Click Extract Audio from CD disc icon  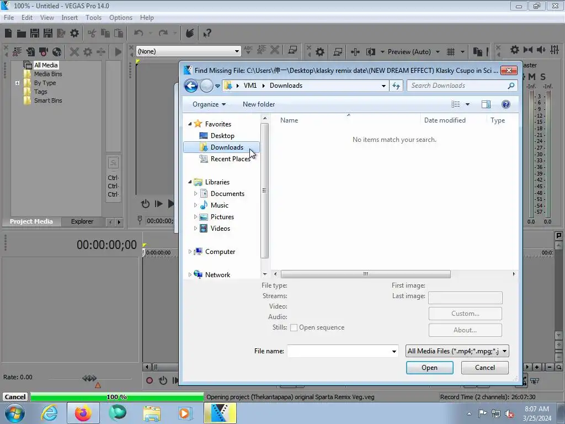pos(57,51)
